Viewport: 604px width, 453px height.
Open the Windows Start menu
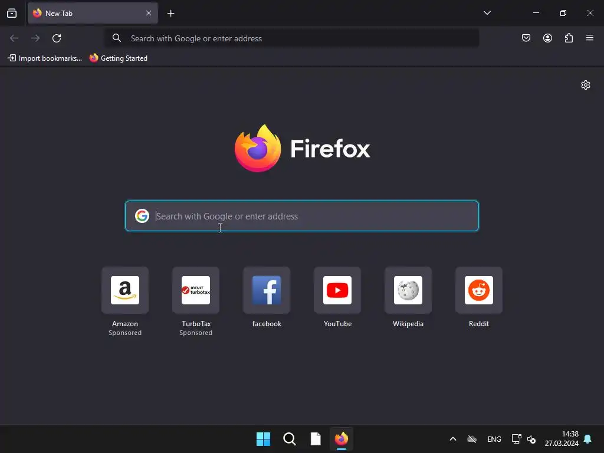click(264, 439)
